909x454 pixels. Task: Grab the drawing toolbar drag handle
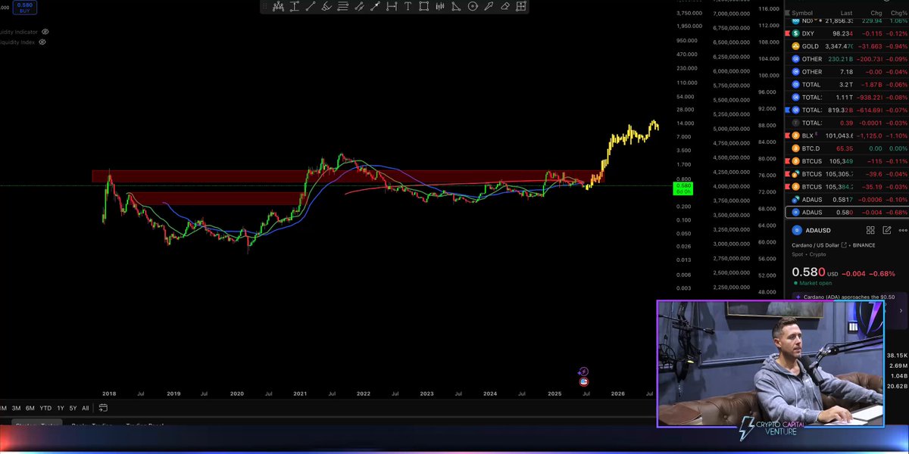(265, 6)
